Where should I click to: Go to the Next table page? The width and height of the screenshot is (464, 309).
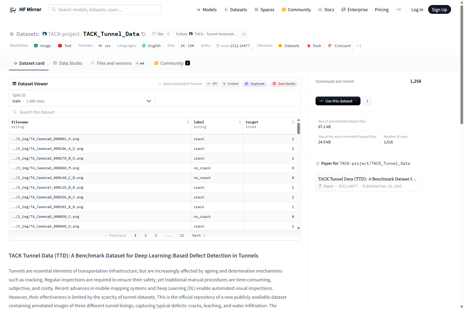199,235
